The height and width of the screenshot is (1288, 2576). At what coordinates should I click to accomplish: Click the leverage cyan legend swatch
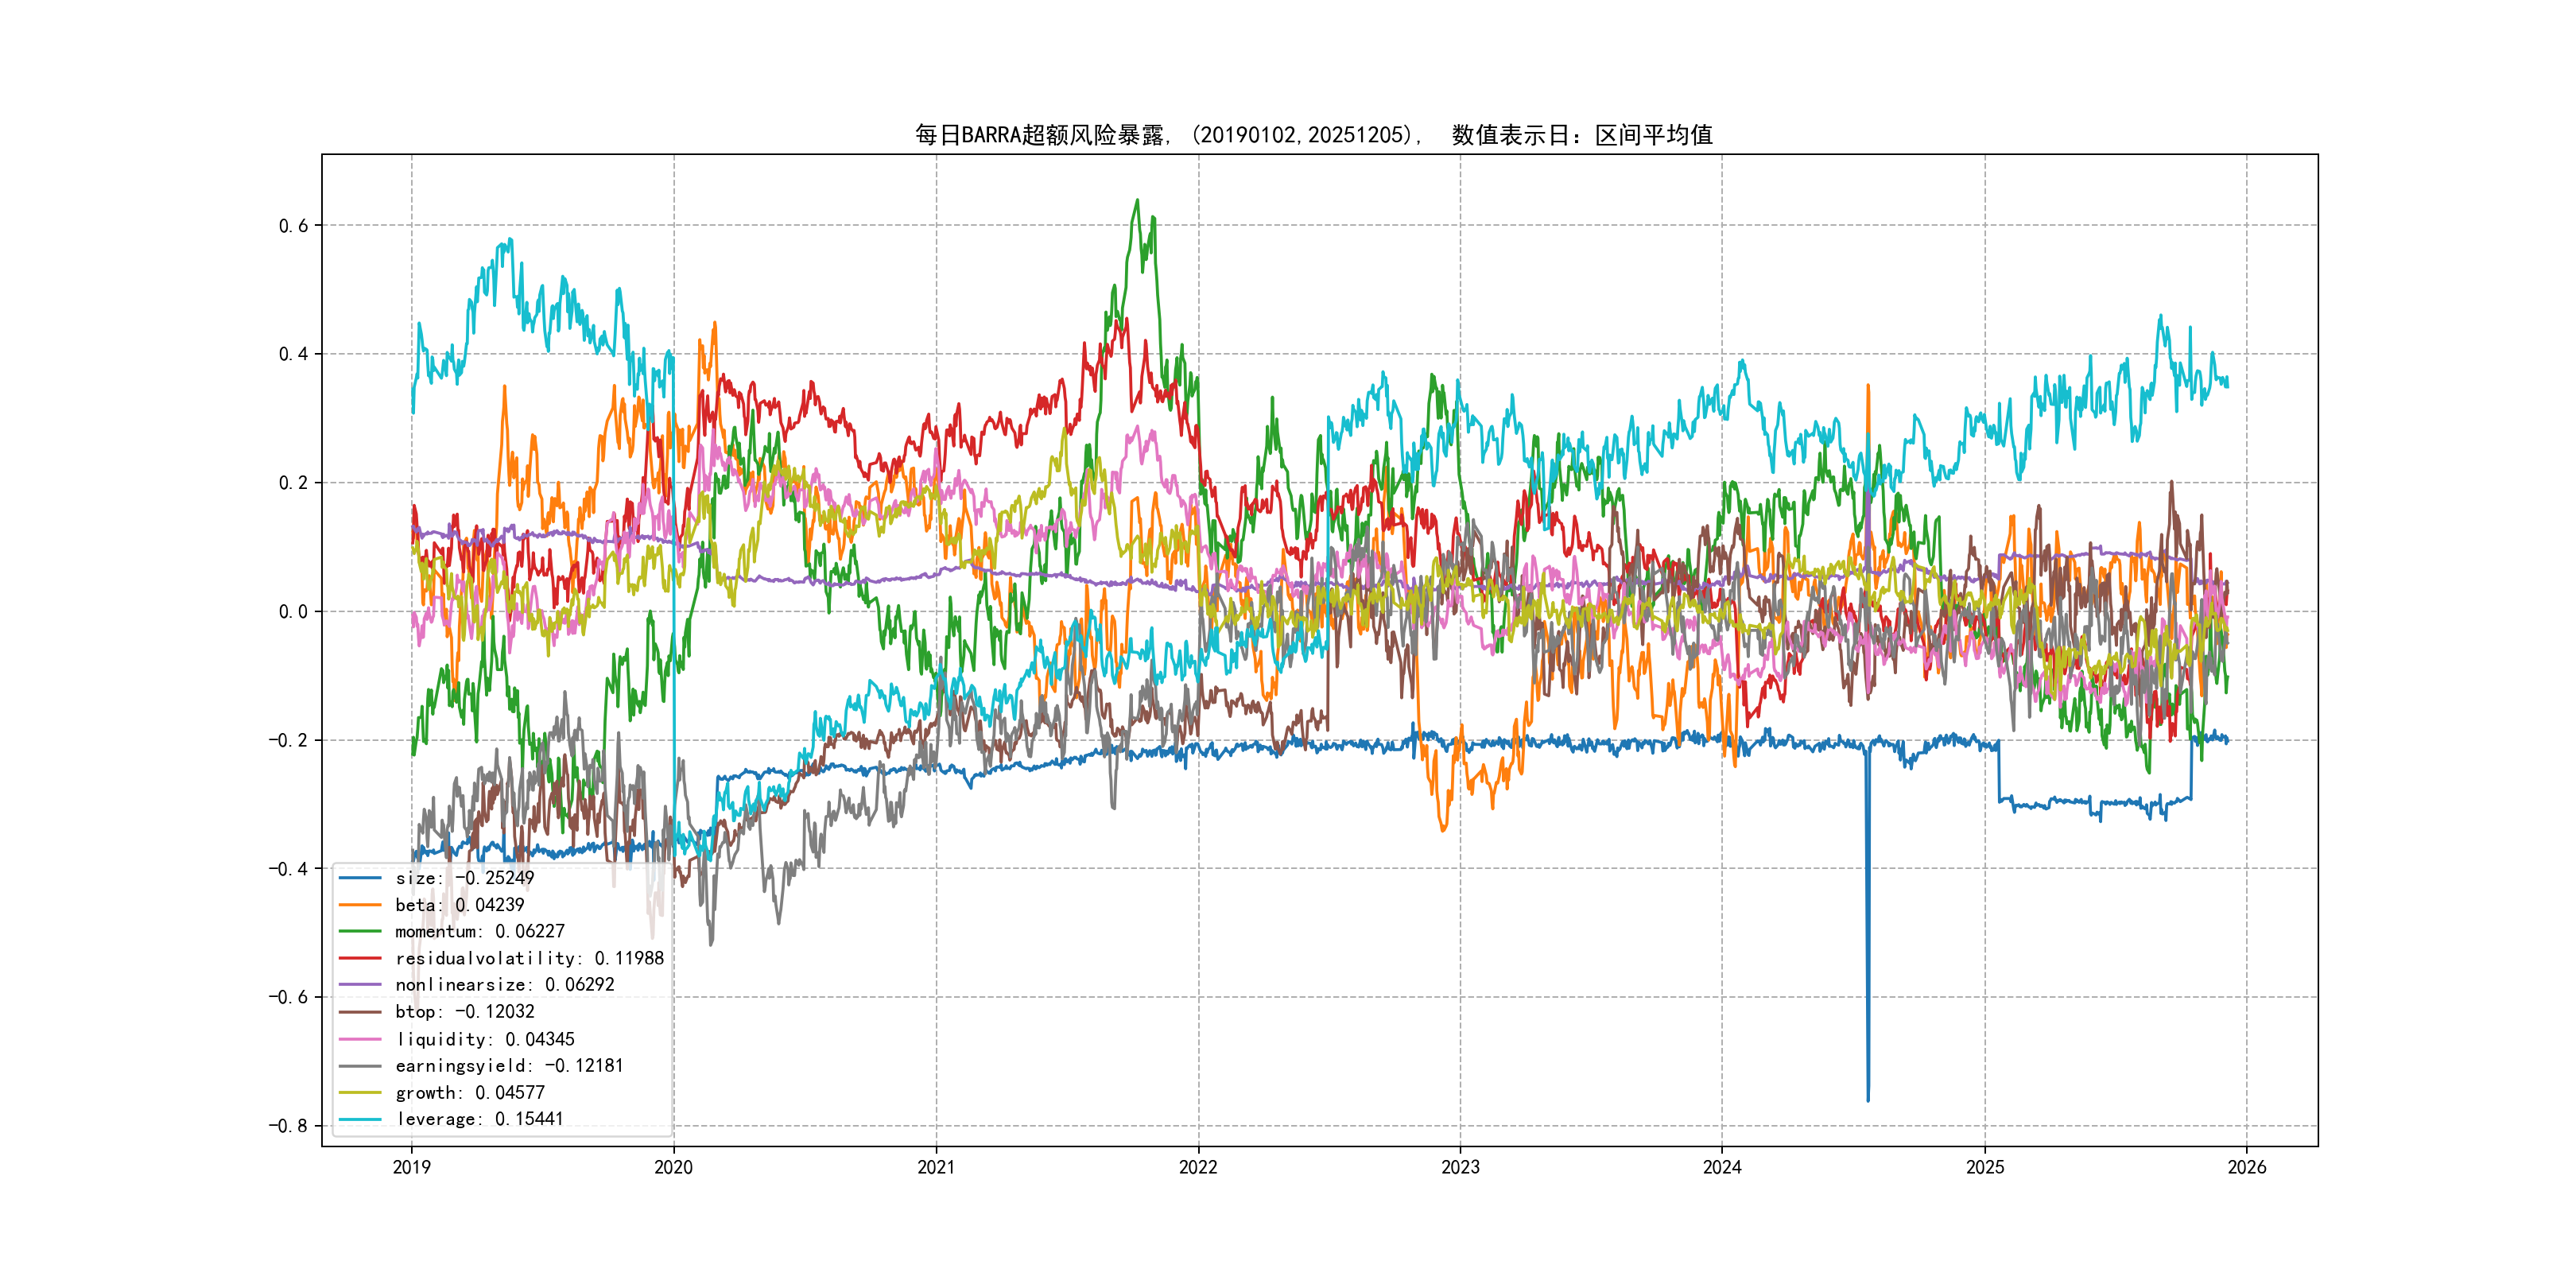click(360, 1120)
